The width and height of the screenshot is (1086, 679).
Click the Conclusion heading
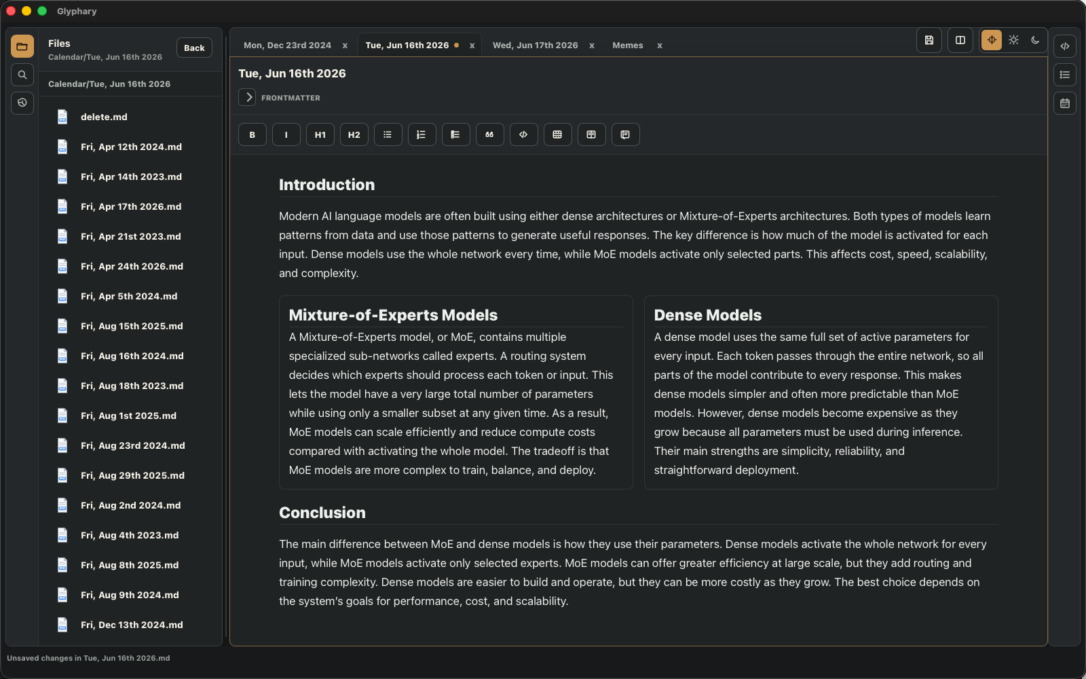pyautogui.click(x=322, y=513)
